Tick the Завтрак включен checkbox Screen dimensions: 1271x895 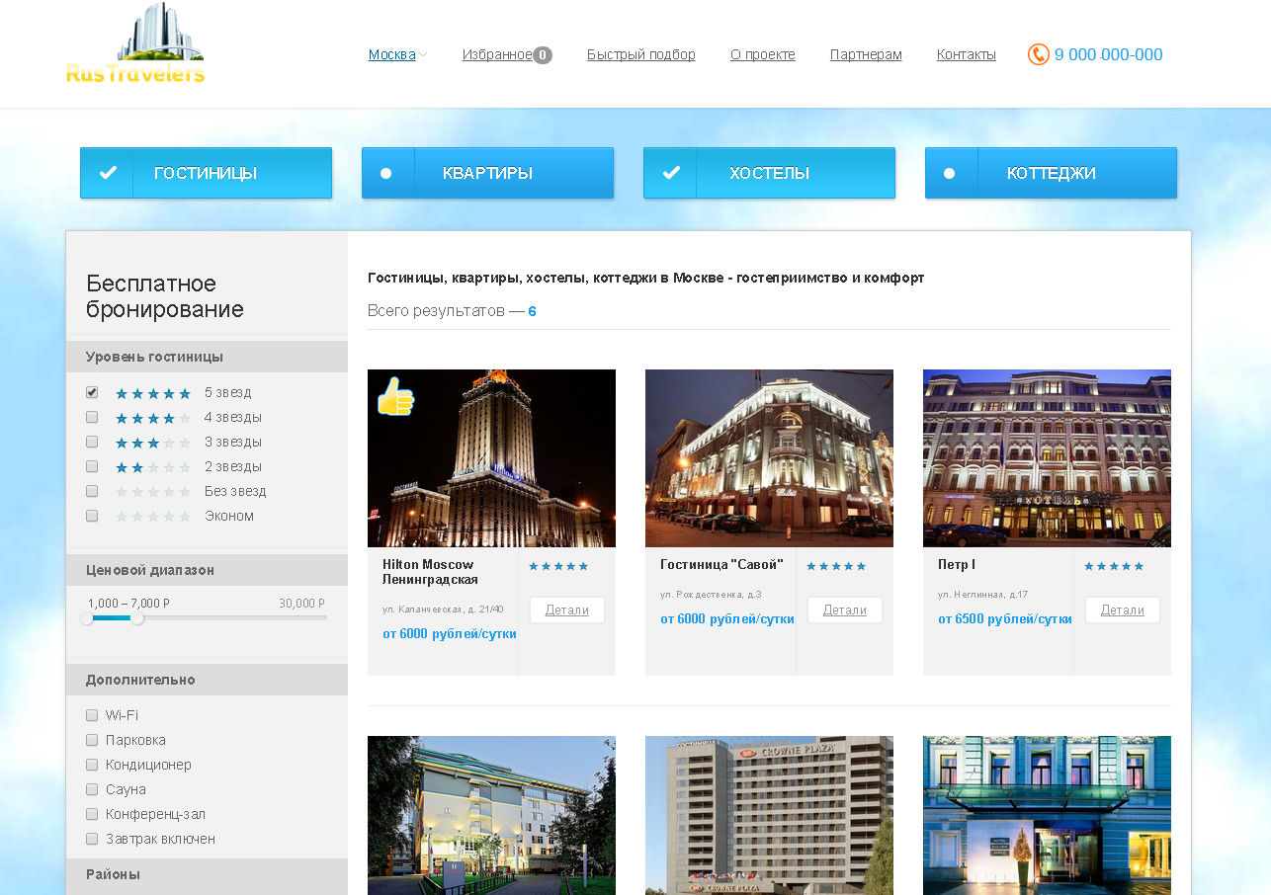92,839
